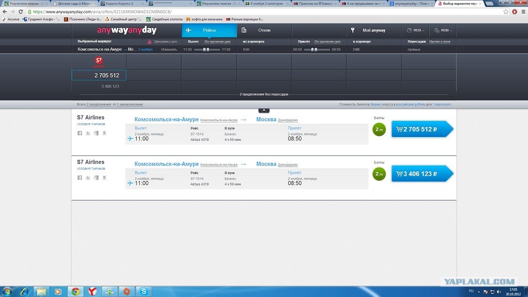Click Изменить to change the route
This screenshot has height=297, width=528.
tap(169, 49)
